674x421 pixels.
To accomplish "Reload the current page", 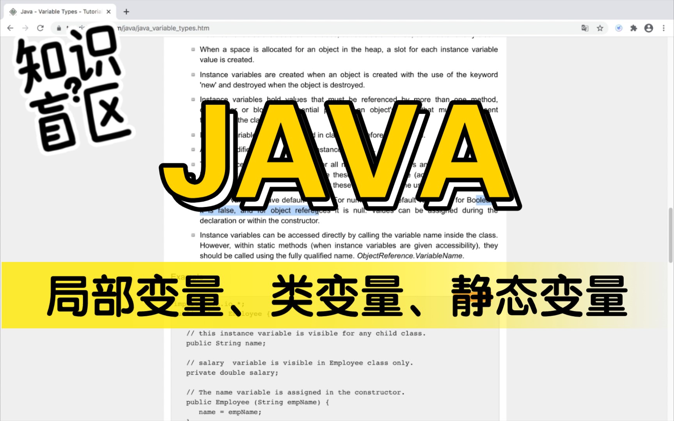I will [40, 28].
